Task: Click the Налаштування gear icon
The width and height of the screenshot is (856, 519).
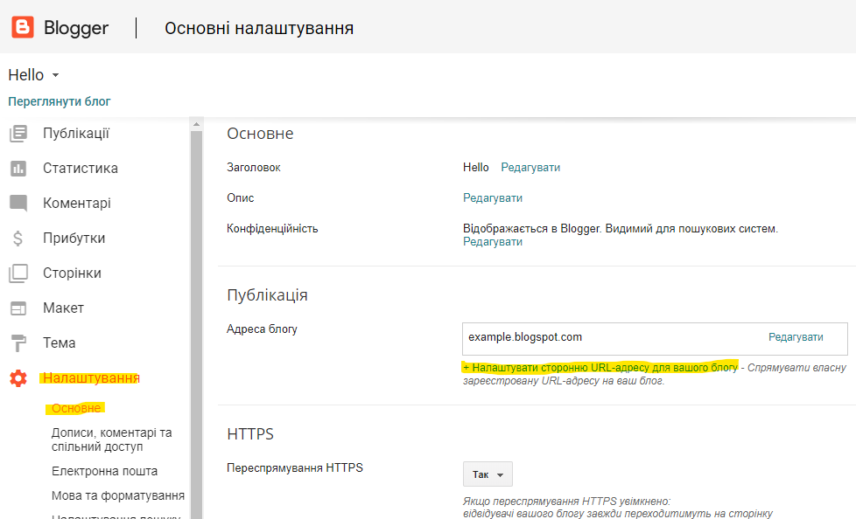Action: 18,378
